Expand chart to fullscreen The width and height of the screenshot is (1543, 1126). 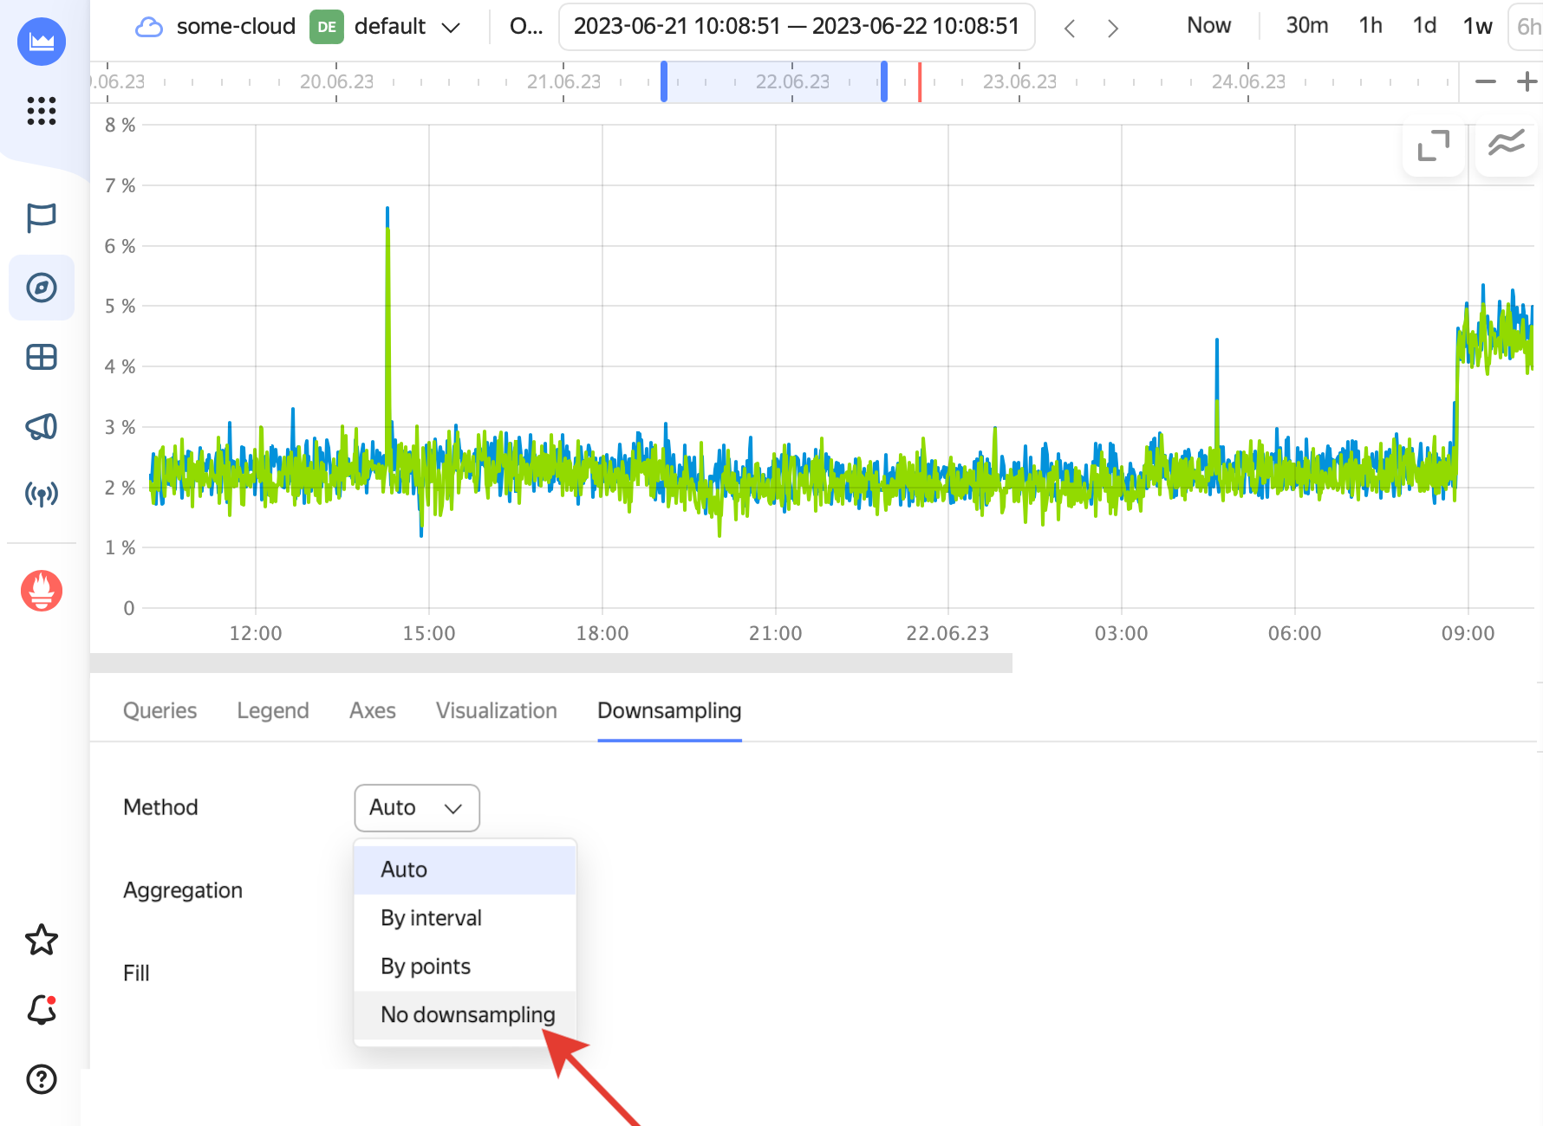pos(1433,146)
